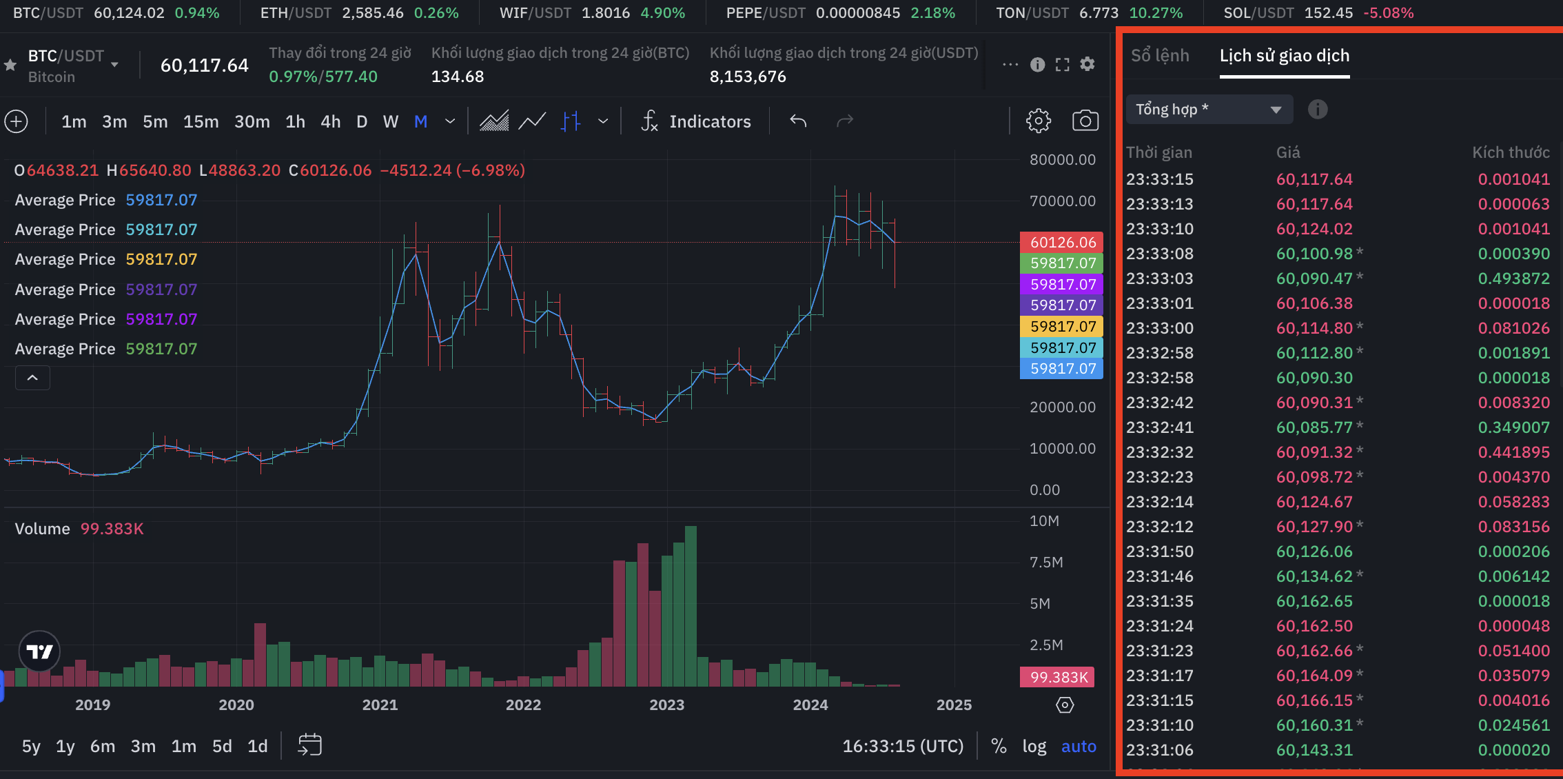Open ETH/USDT ticker in top bar
1563x779 pixels.
tap(359, 13)
